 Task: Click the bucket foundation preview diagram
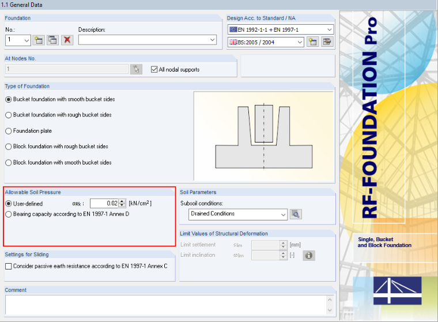[x=264, y=136]
